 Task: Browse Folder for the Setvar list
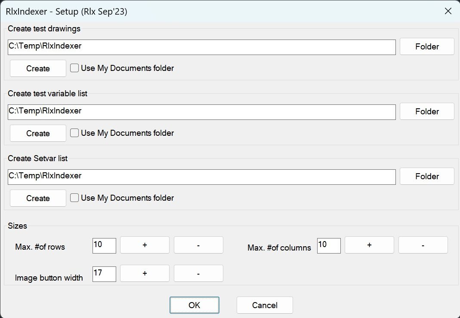click(427, 176)
